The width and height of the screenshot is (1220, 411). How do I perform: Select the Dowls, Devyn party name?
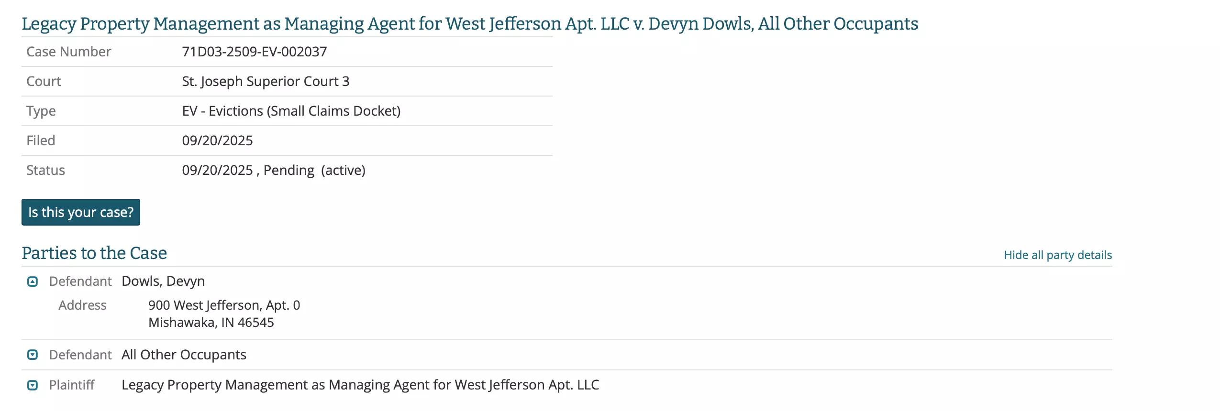163,281
